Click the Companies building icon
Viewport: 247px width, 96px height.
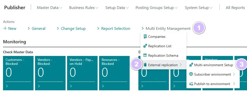click(145, 37)
